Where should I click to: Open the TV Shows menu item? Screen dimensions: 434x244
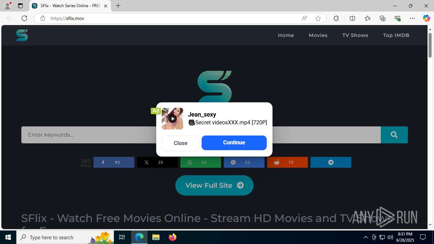point(355,35)
